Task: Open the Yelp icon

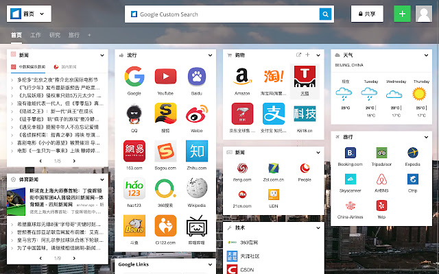Action: [x=381, y=206]
